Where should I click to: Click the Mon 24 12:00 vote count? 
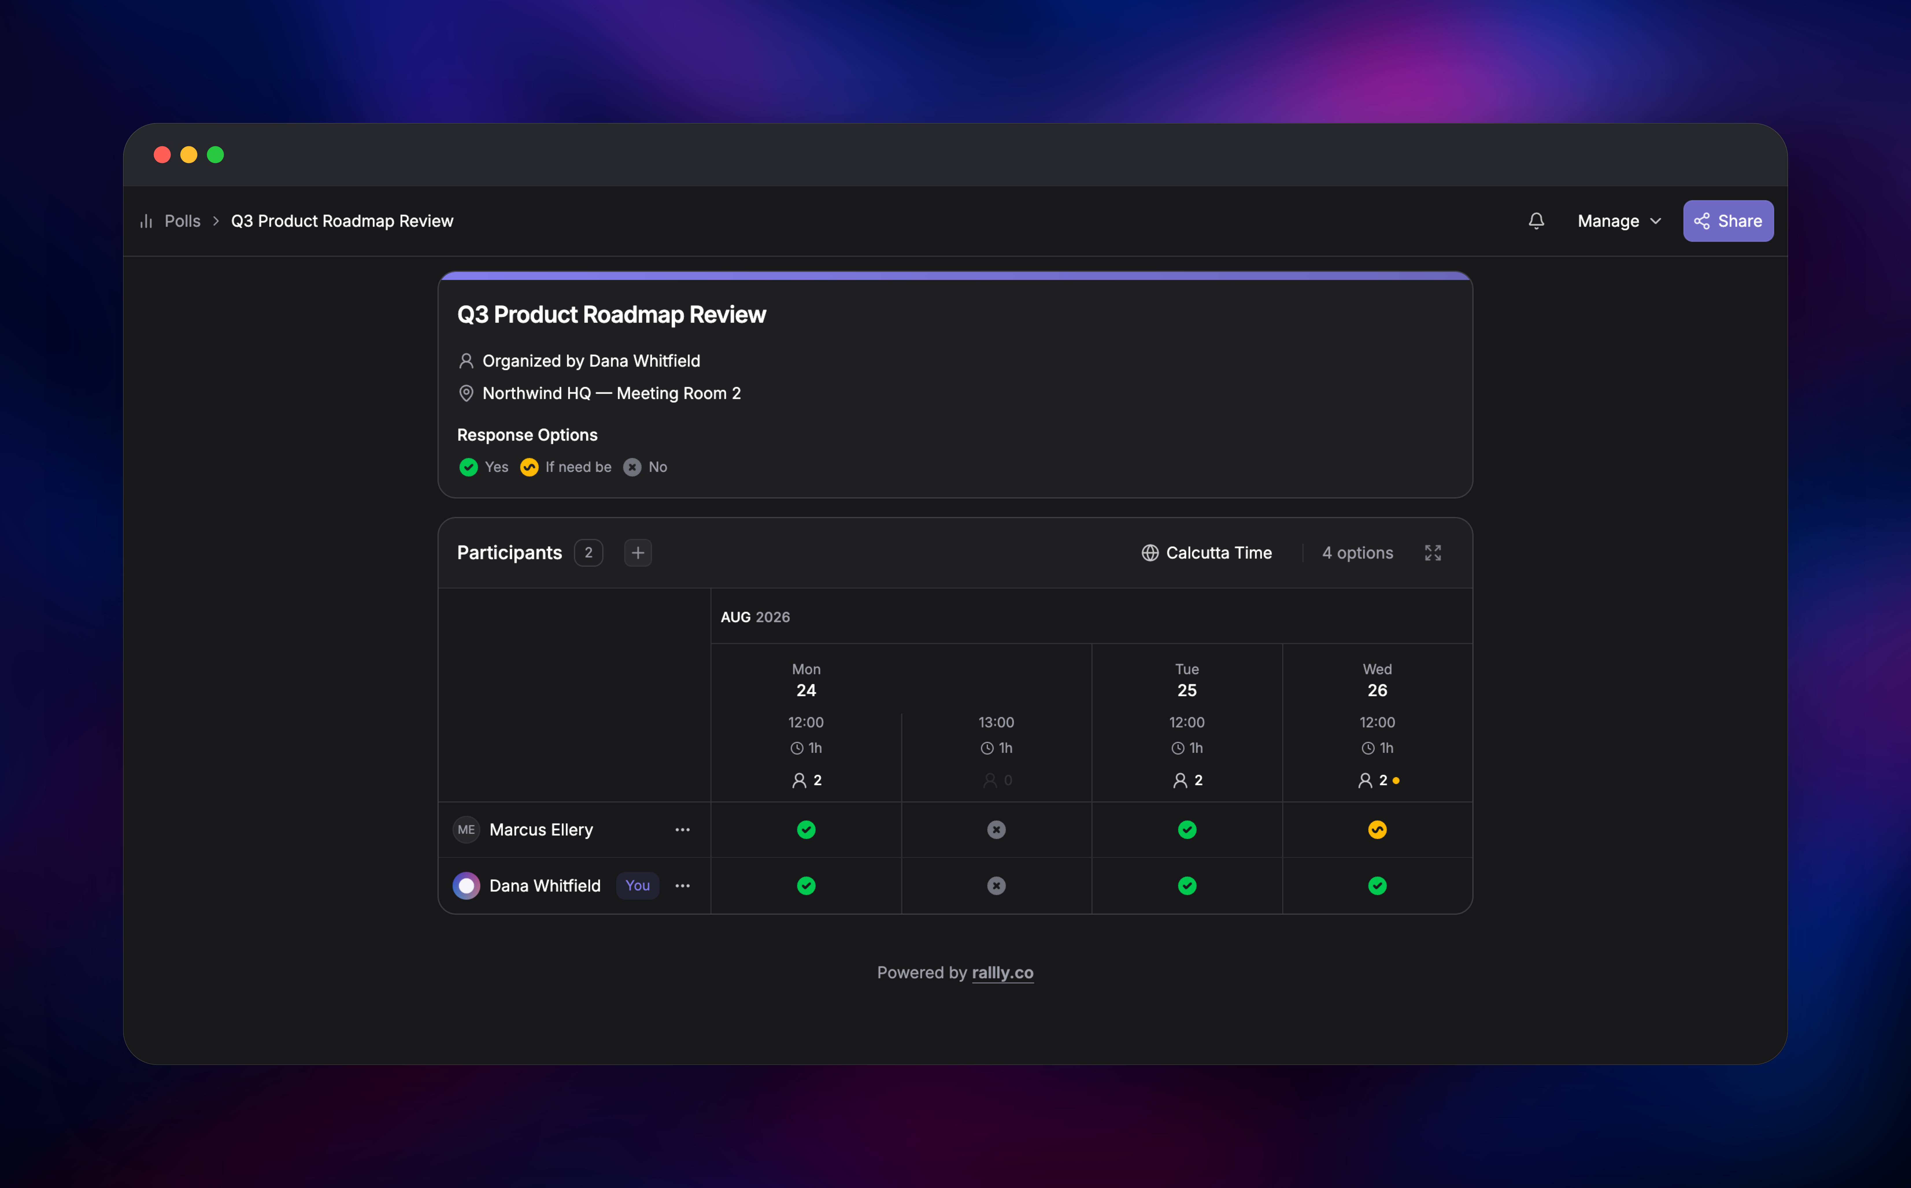[807, 780]
